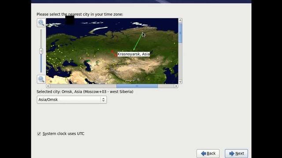
Task: Toggle the System clock uses UTC checkbox
Action: (x=39, y=134)
